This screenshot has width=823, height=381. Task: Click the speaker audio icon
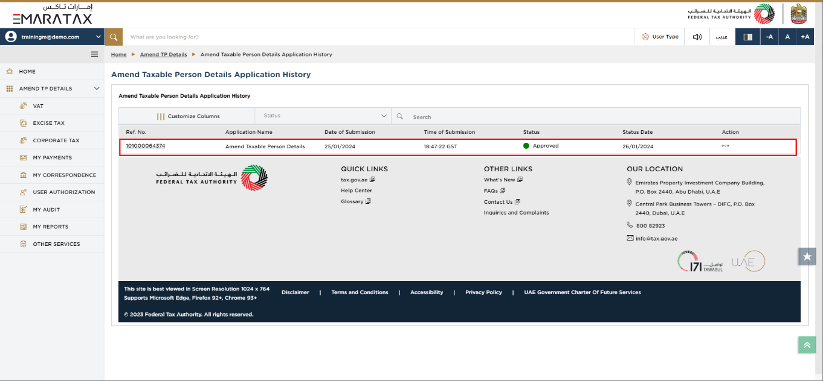tap(697, 37)
